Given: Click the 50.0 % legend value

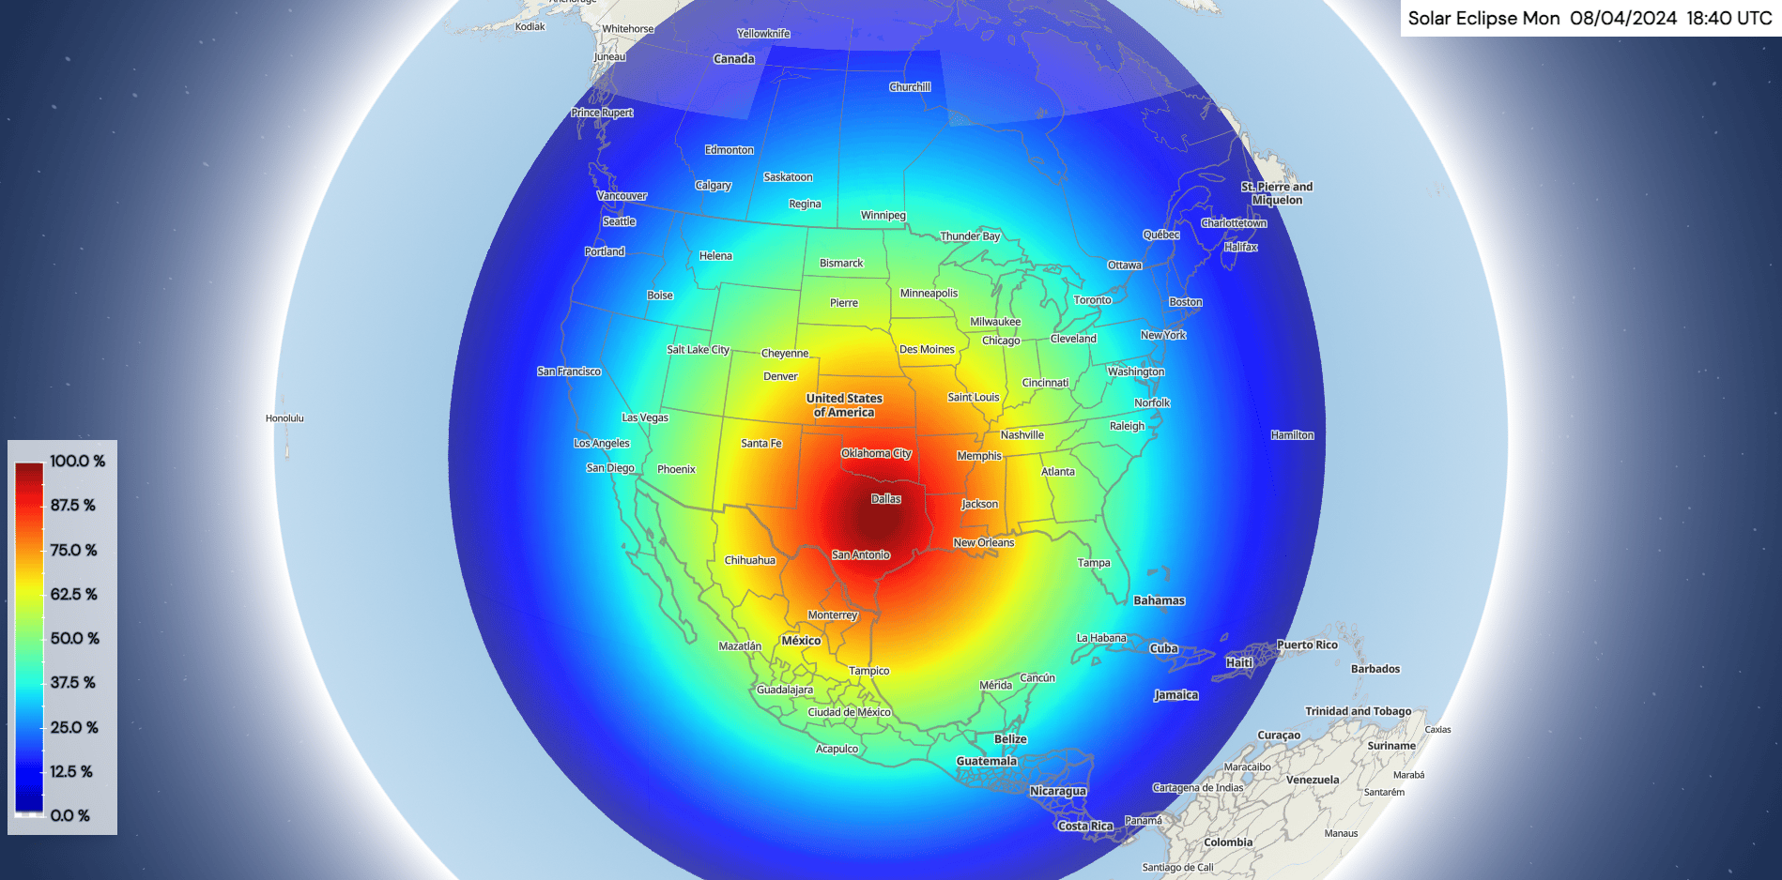Looking at the screenshot, I should [x=75, y=638].
